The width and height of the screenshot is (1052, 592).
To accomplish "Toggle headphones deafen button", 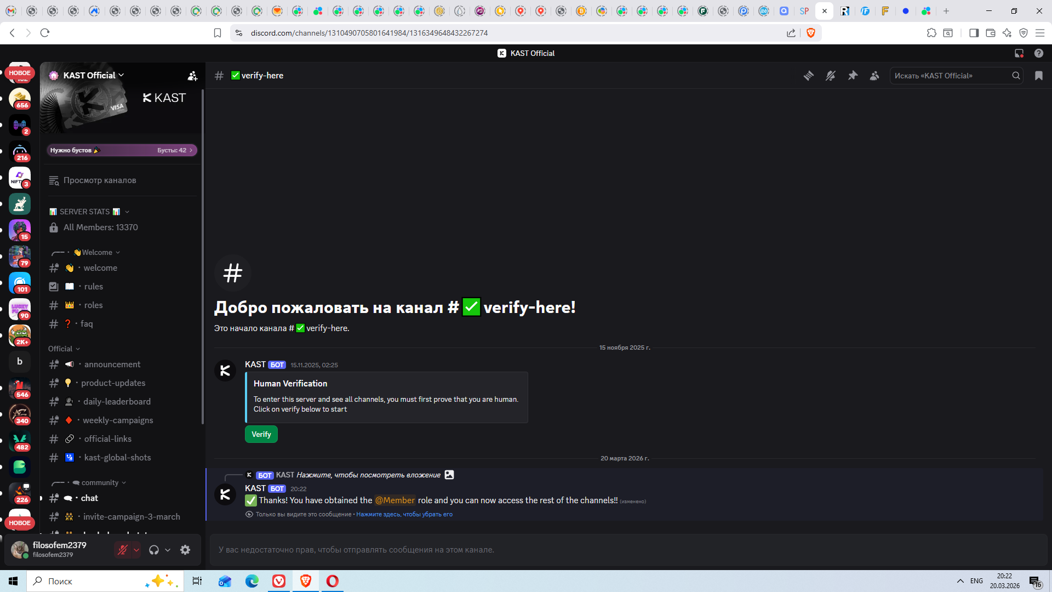I will 154,550.
